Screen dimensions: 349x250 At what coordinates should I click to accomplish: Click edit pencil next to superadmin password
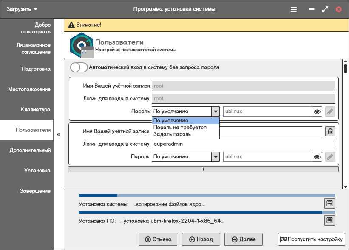coord(330,157)
